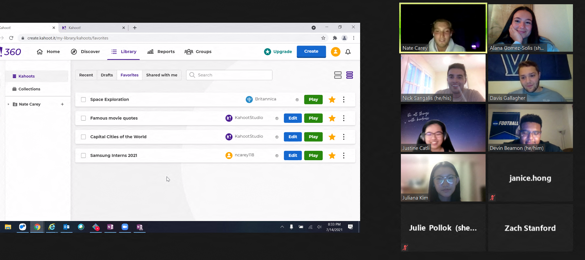This screenshot has height=260, width=585.
Task: Expand the Nate Carey folder tree
Action: [8, 104]
